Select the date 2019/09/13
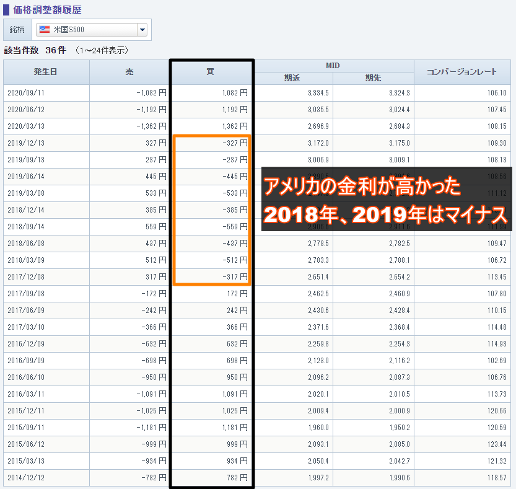Screen dimensions: 516x489 tap(26, 160)
